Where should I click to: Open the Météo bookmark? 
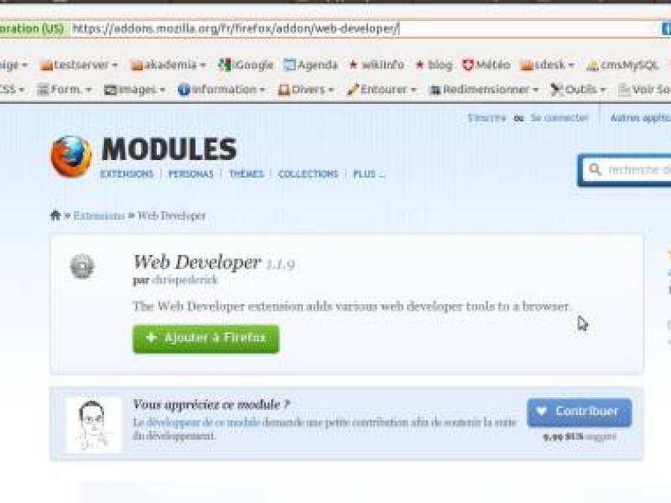[x=486, y=65]
